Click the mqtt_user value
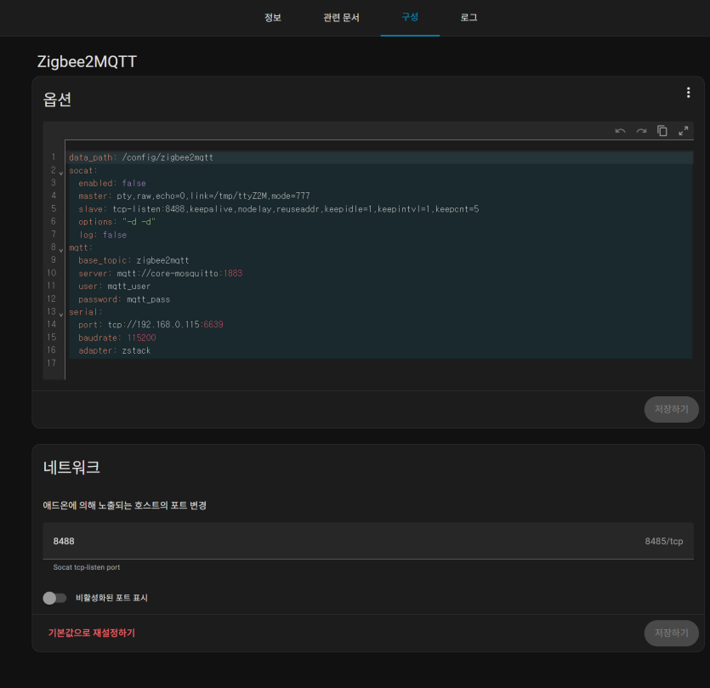This screenshot has height=688, width=710. click(128, 287)
